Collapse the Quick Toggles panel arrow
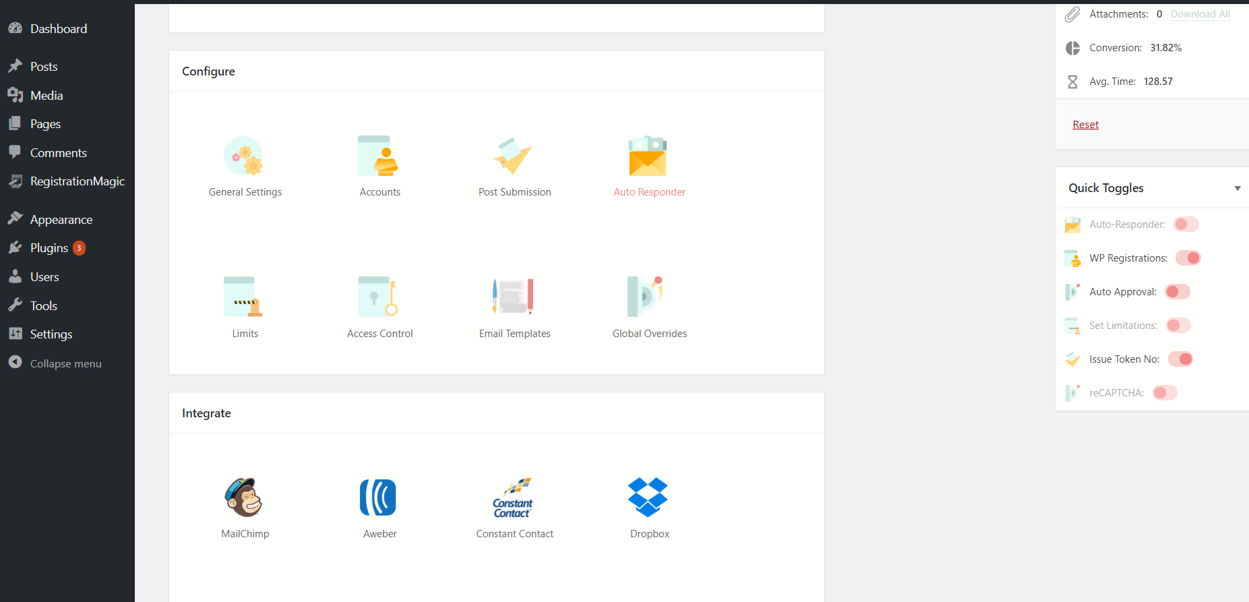This screenshot has height=602, width=1249. [x=1238, y=189]
